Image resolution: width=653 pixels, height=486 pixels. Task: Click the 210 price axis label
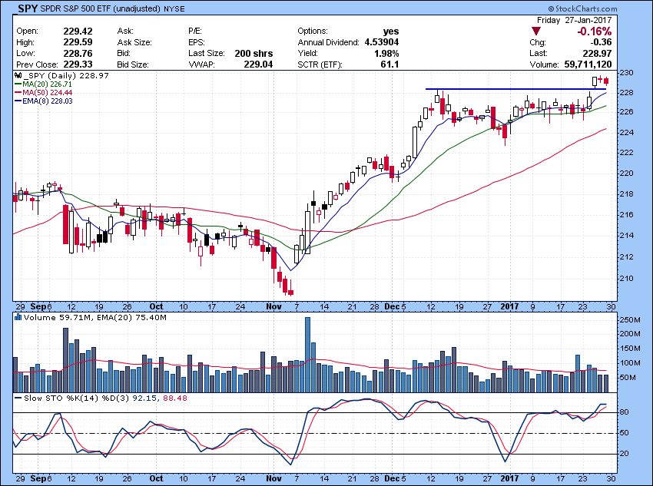click(x=626, y=278)
